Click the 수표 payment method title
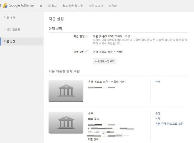 91,113
